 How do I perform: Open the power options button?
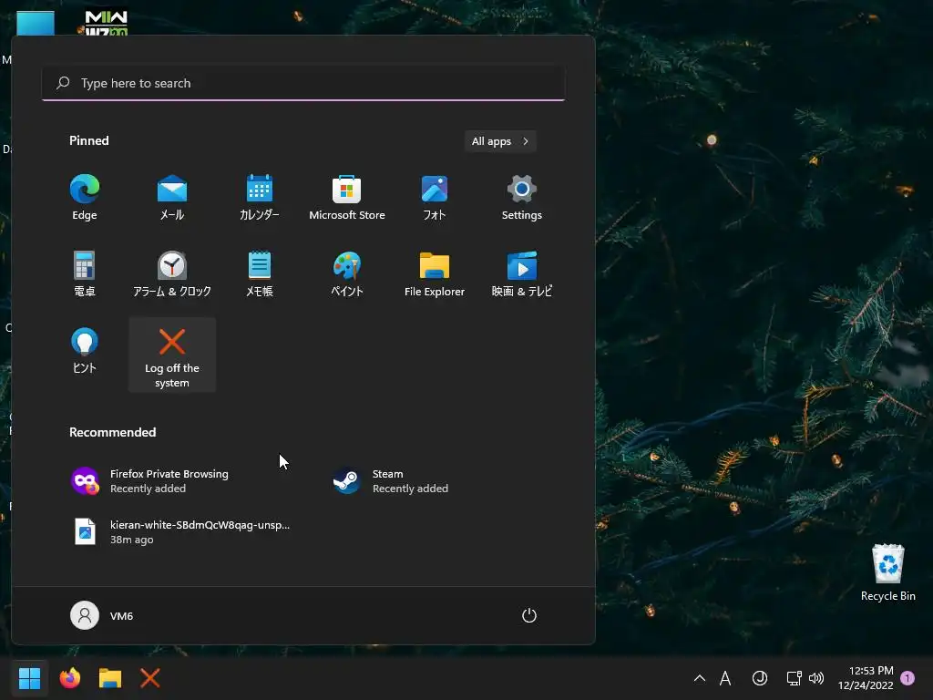click(x=529, y=615)
